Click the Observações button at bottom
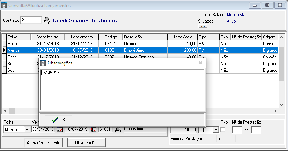The image size is (288, 151). tap(86, 142)
